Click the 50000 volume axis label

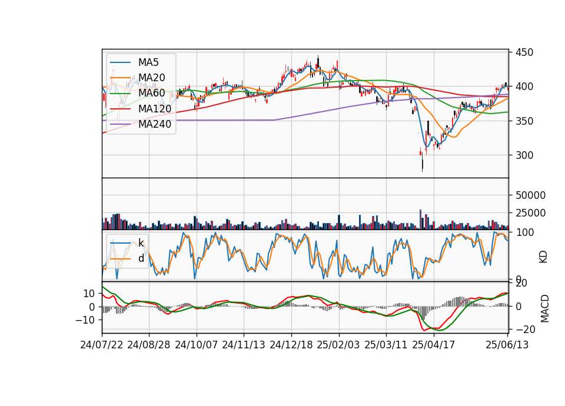[x=530, y=195]
